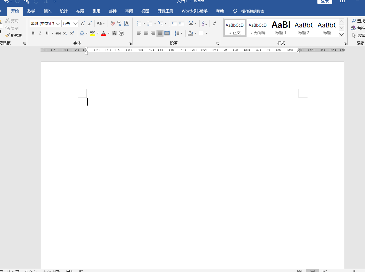Apply the 标题 2 style
The width and height of the screenshot is (365, 272).
[x=304, y=28]
